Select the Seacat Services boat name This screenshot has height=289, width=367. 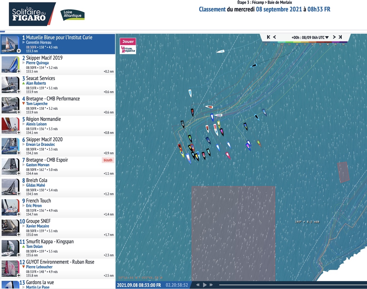40,78
